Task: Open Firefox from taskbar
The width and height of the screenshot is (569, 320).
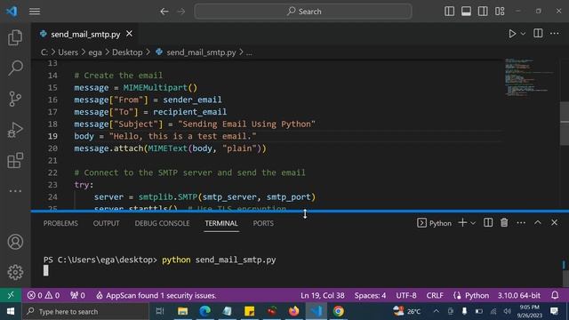Action: coord(294,311)
